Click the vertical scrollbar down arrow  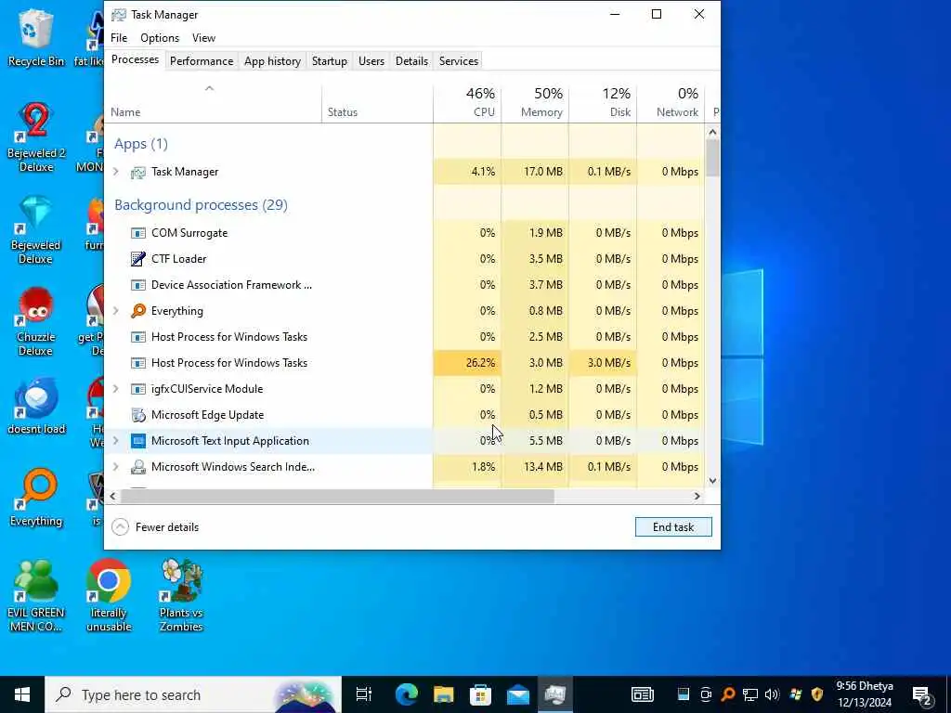coord(712,481)
